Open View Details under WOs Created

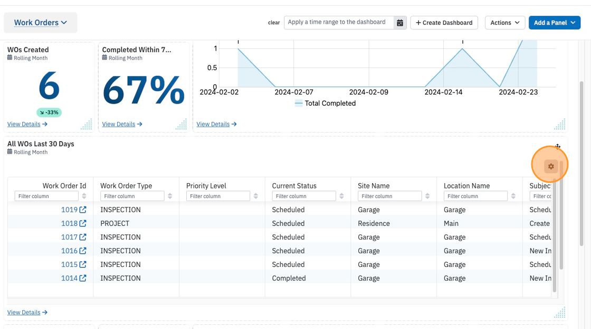coord(27,124)
